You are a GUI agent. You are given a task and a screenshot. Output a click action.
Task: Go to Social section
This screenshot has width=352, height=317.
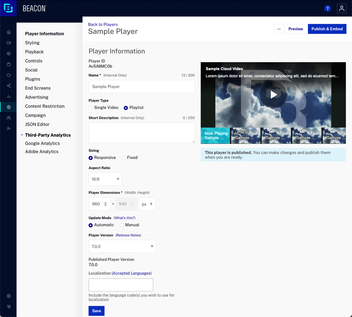pos(31,70)
